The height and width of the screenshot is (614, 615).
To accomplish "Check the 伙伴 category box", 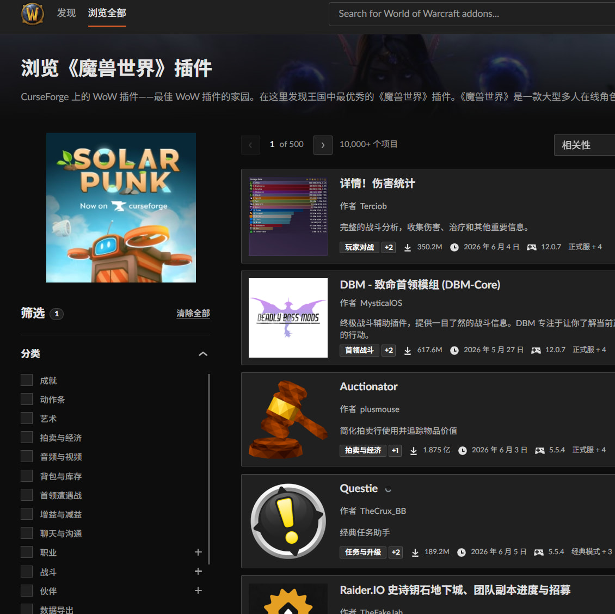I will click(x=27, y=591).
